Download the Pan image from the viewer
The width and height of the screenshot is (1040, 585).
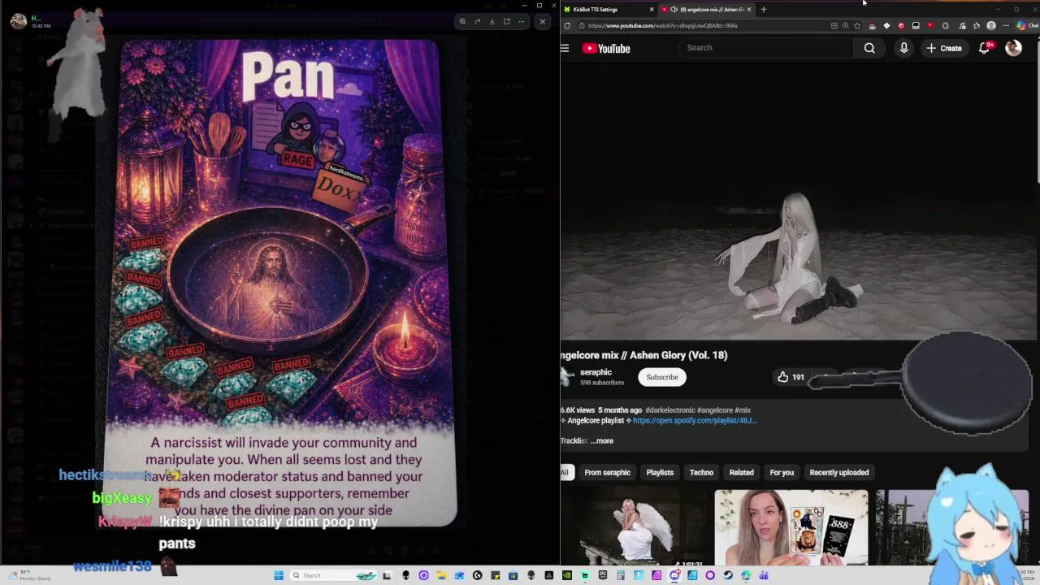point(492,21)
